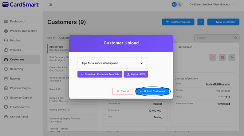Image resolution: width=244 pixels, height=136 pixels.
Task: Click the Upload CSV button
Action: point(136,74)
